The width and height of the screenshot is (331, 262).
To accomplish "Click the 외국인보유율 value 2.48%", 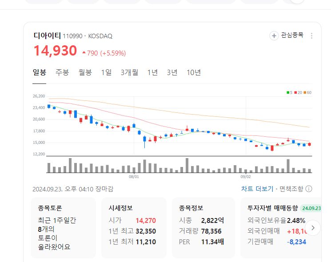I will coord(296,221).
